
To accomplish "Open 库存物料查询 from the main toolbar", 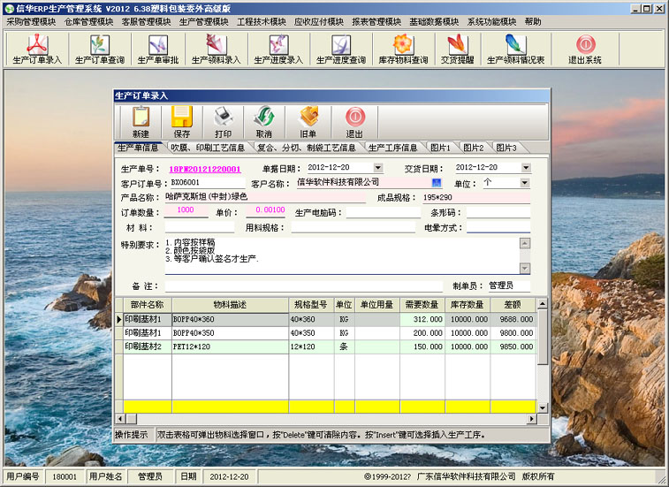I will [402, 49].
